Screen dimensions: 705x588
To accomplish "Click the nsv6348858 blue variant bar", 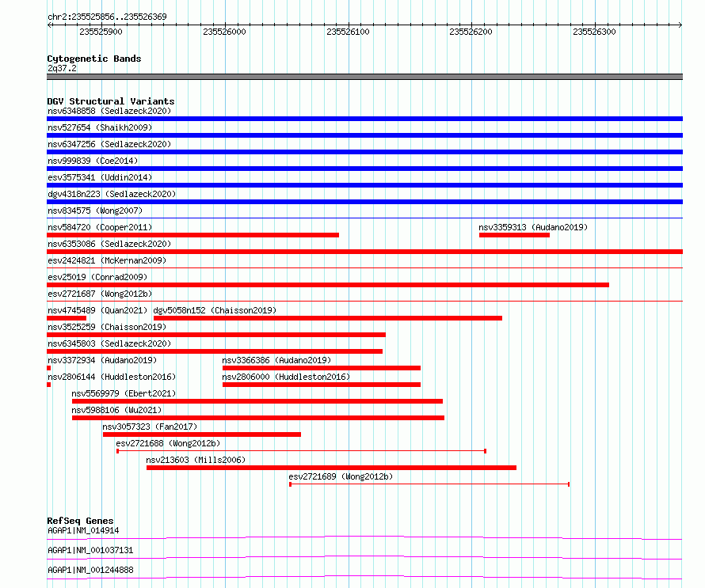I will click(x=364, y=119).
